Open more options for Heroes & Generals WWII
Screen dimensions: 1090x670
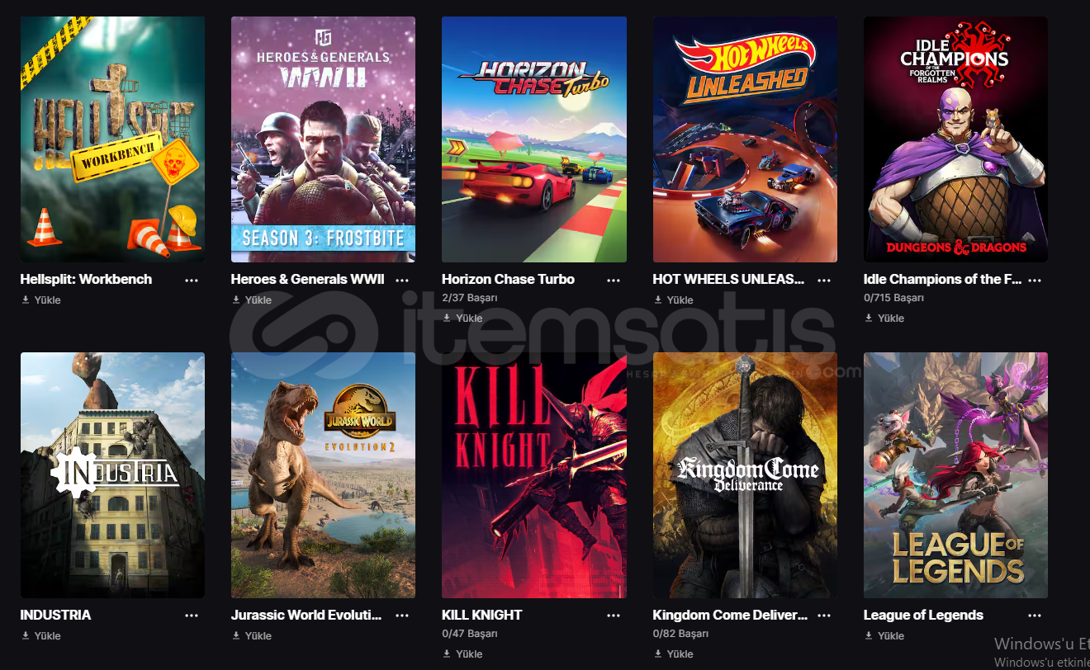click(x=402, y=280)
